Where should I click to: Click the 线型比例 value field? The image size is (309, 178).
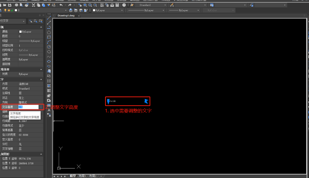[x=31, y=46]
